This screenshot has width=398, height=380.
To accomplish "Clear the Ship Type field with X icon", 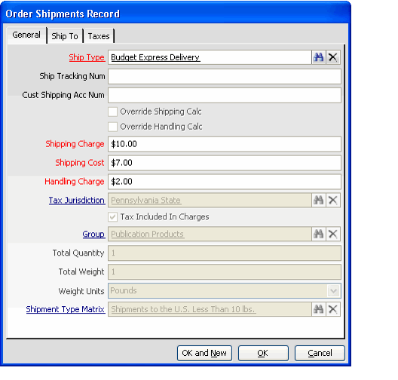I will point(332,57).
